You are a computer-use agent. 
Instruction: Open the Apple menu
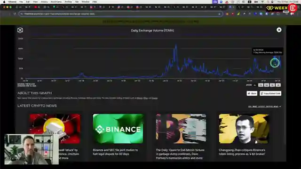(4, 2)
